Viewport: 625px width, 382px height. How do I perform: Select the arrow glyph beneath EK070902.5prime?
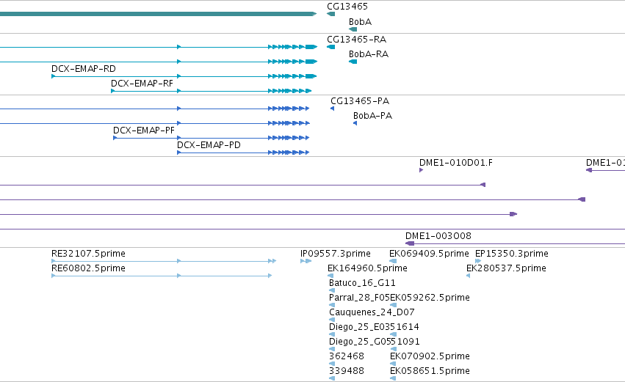(393, 364)
